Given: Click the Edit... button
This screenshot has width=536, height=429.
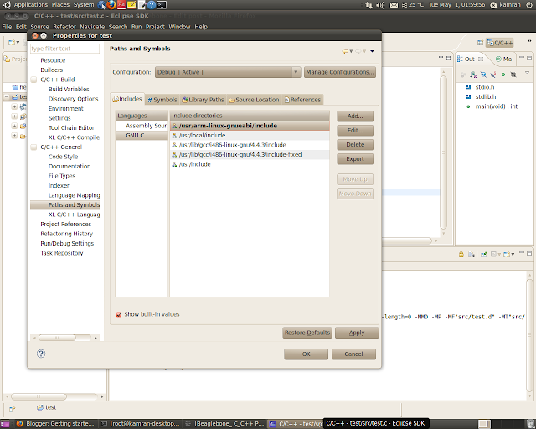Looking at the screenshot, I should point(355,131).
